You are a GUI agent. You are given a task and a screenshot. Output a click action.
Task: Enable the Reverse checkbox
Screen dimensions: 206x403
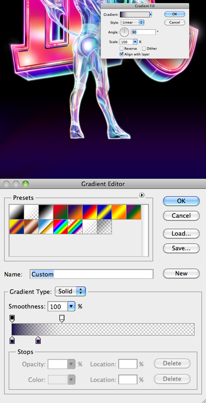coord(122,49)
